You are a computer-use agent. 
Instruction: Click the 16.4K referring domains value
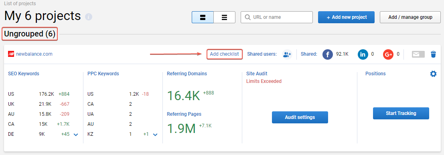183,96
